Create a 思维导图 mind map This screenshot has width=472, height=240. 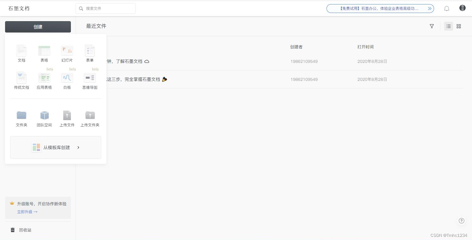(x=90, y=81)
